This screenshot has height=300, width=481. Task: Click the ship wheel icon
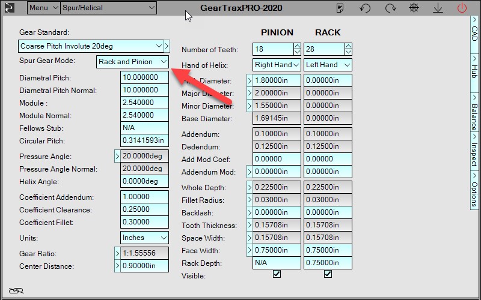pyautogui.click(x=414, y=8)
